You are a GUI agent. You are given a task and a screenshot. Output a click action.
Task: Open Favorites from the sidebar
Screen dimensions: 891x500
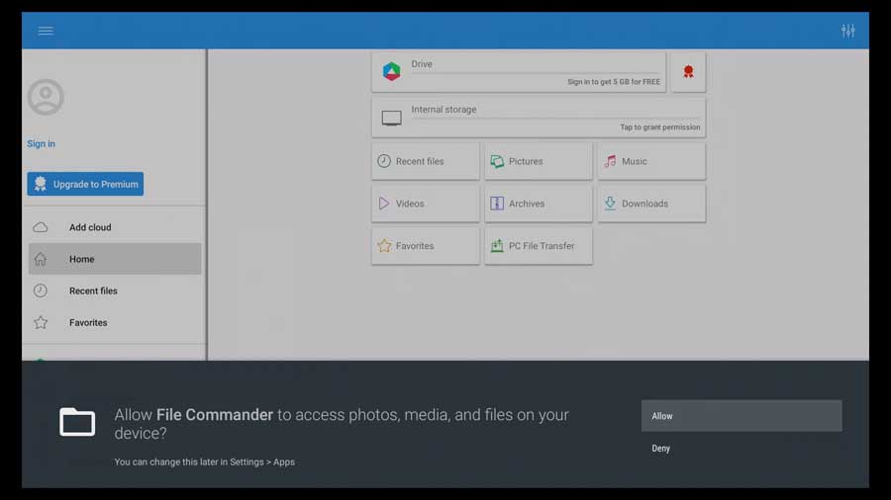click(115, 322)
